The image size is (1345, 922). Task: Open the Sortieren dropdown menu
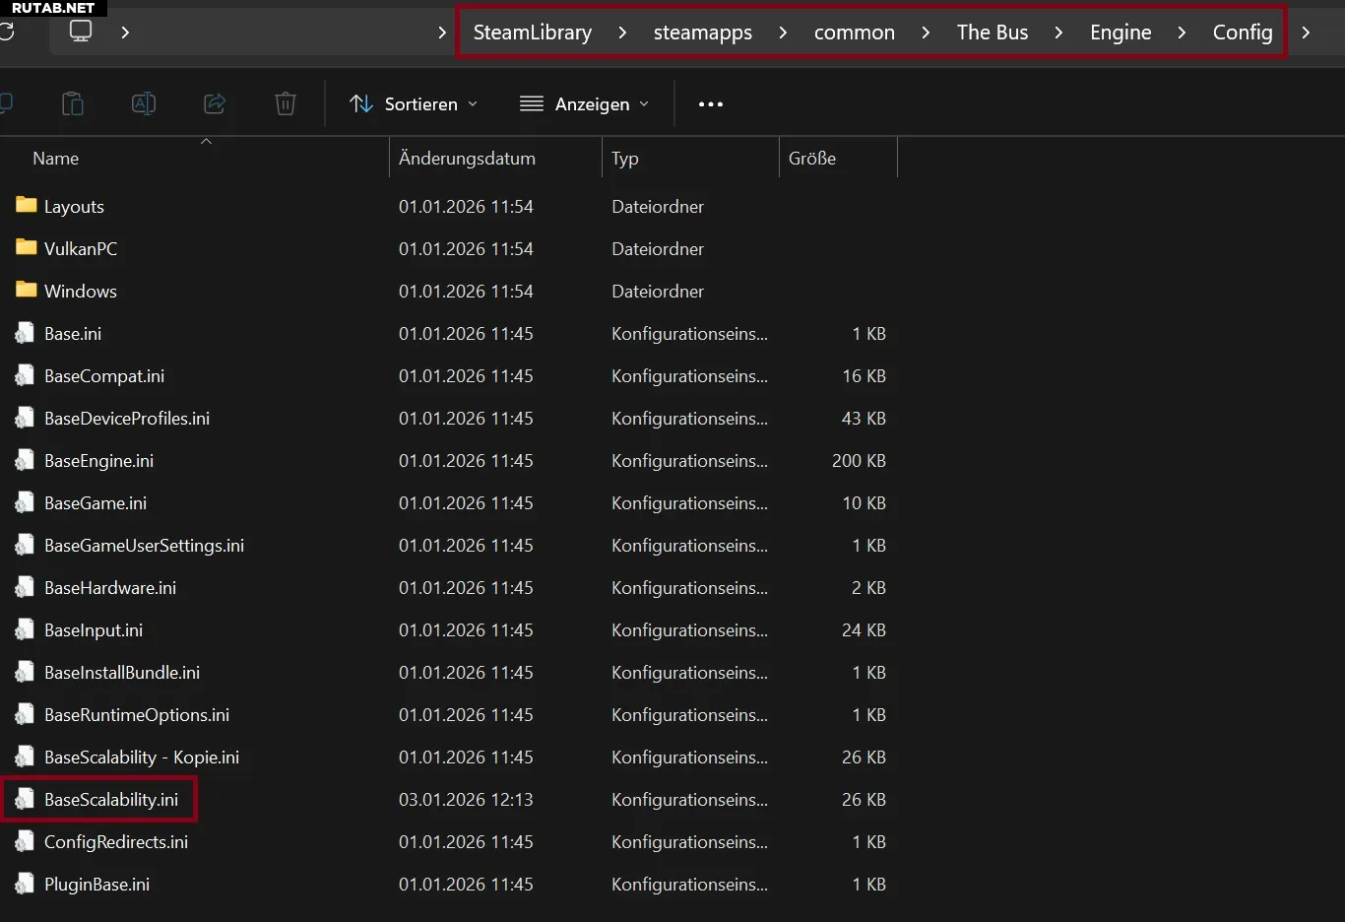point(414,104)
